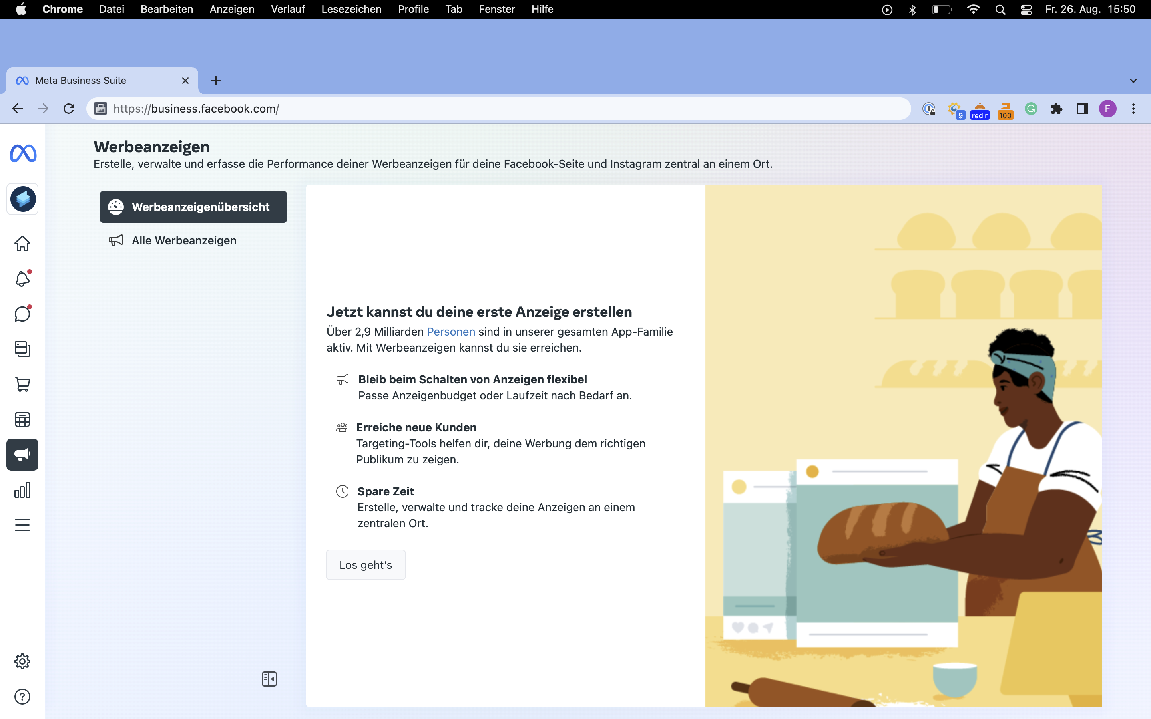The width and height of the screenshot is (1151, 719).
Task: Open the Insights bar chart icon
Action: point(22,490)
